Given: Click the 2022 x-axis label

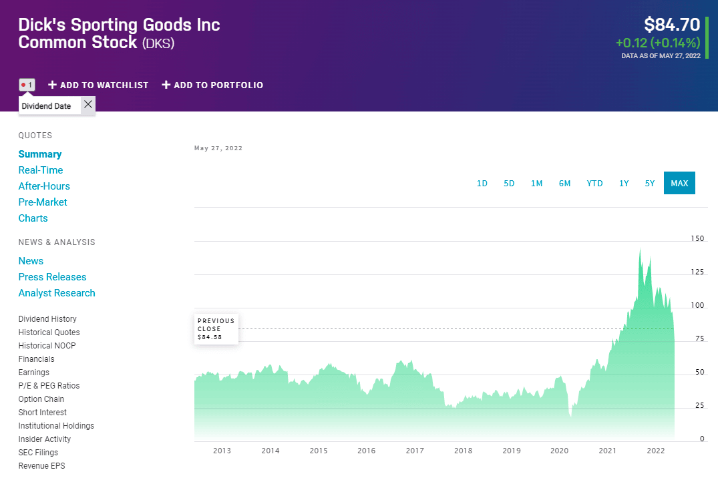Looking at the screenshot, I should click(x=656, y=451).
